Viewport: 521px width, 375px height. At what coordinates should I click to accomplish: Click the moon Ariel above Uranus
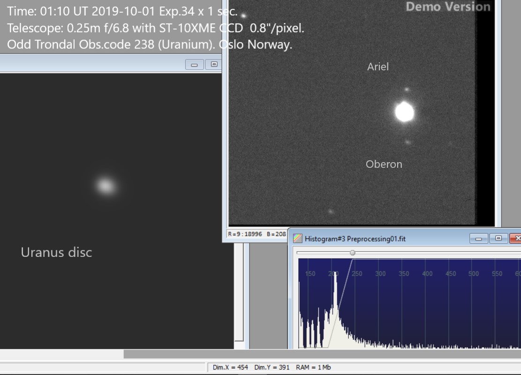point(407,89)
